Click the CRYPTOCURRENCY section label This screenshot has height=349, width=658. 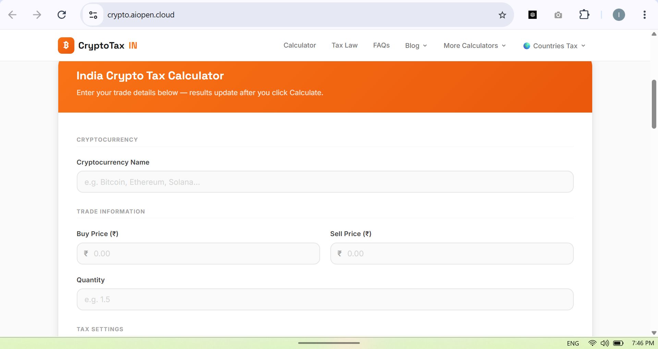point(107,140)
